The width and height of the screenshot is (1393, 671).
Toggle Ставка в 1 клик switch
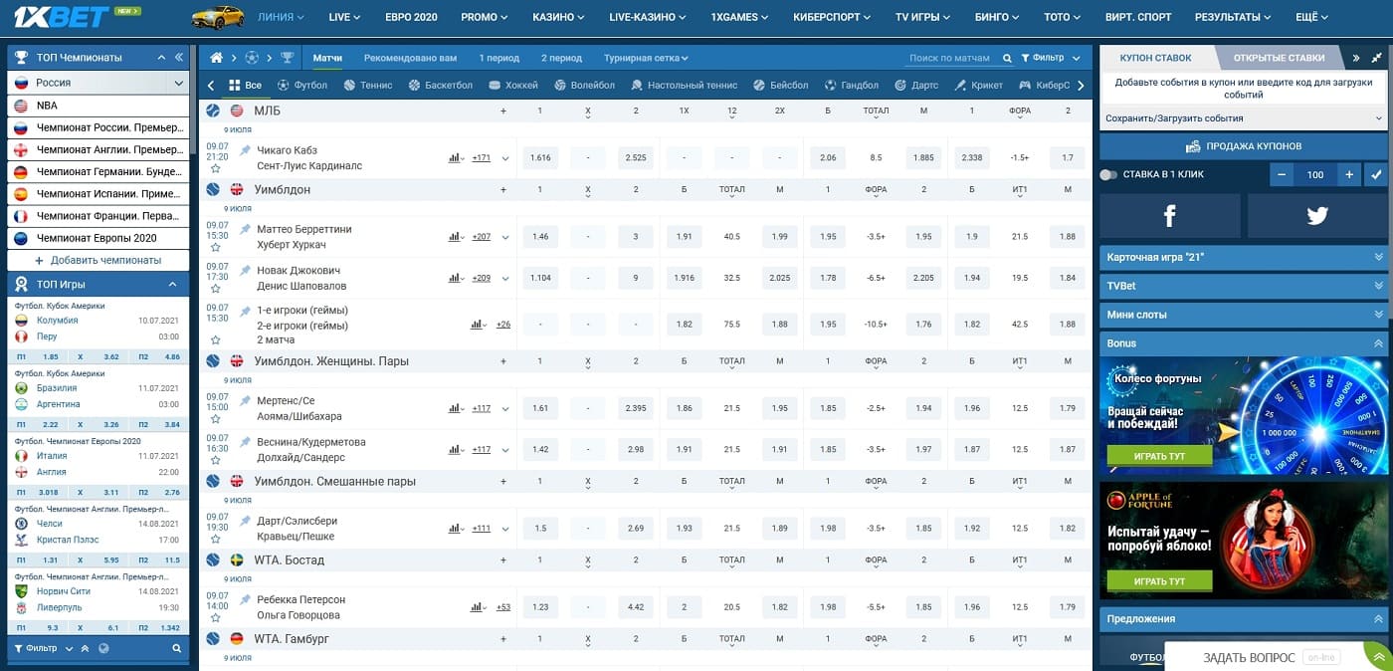[x=1108, y=174]
